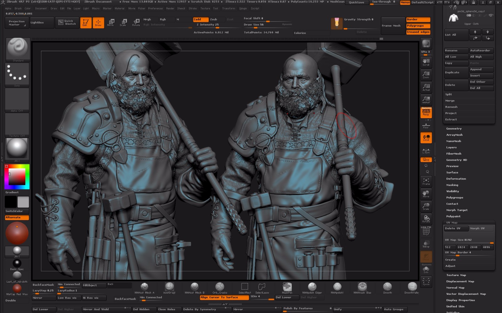This screenshot has width=502, height=313.
Task: Click the Frame mesh icon in right shelf
Action: click(x=426, y=182)
